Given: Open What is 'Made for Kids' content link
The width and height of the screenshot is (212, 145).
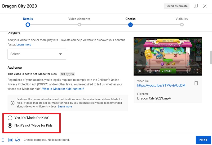Looking at the screenshot, I should coord(63,89).
